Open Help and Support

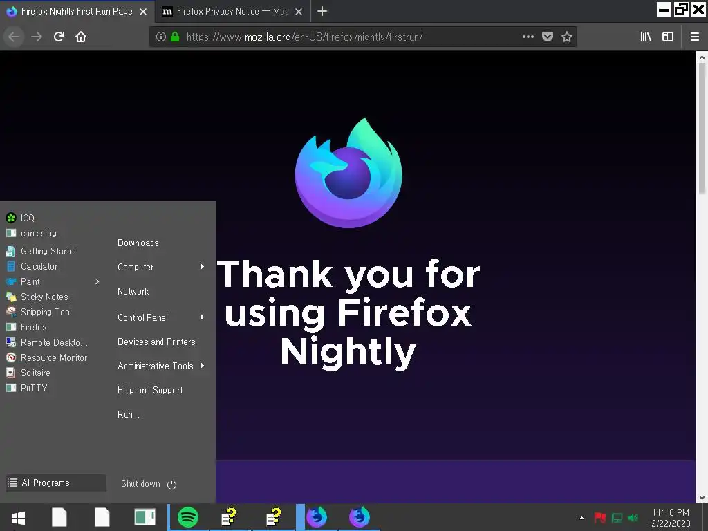point(150,391)
